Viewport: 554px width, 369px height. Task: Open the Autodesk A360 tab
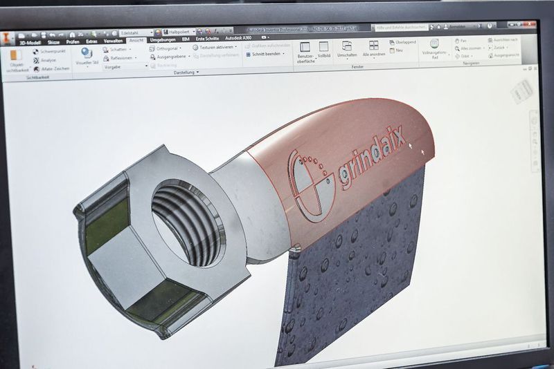click(x=238, y=38)
